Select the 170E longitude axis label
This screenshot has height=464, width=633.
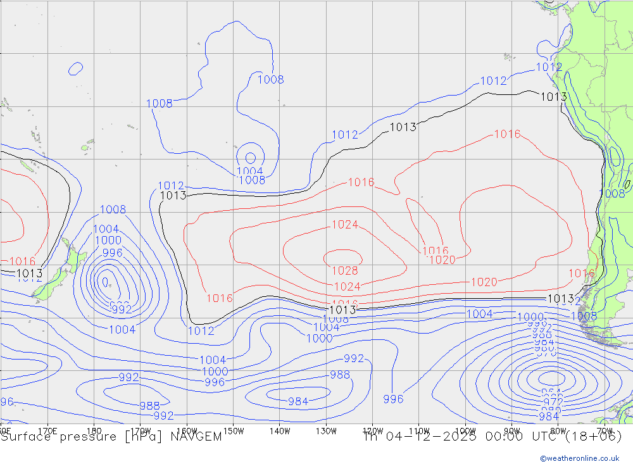tap(47, 431)
